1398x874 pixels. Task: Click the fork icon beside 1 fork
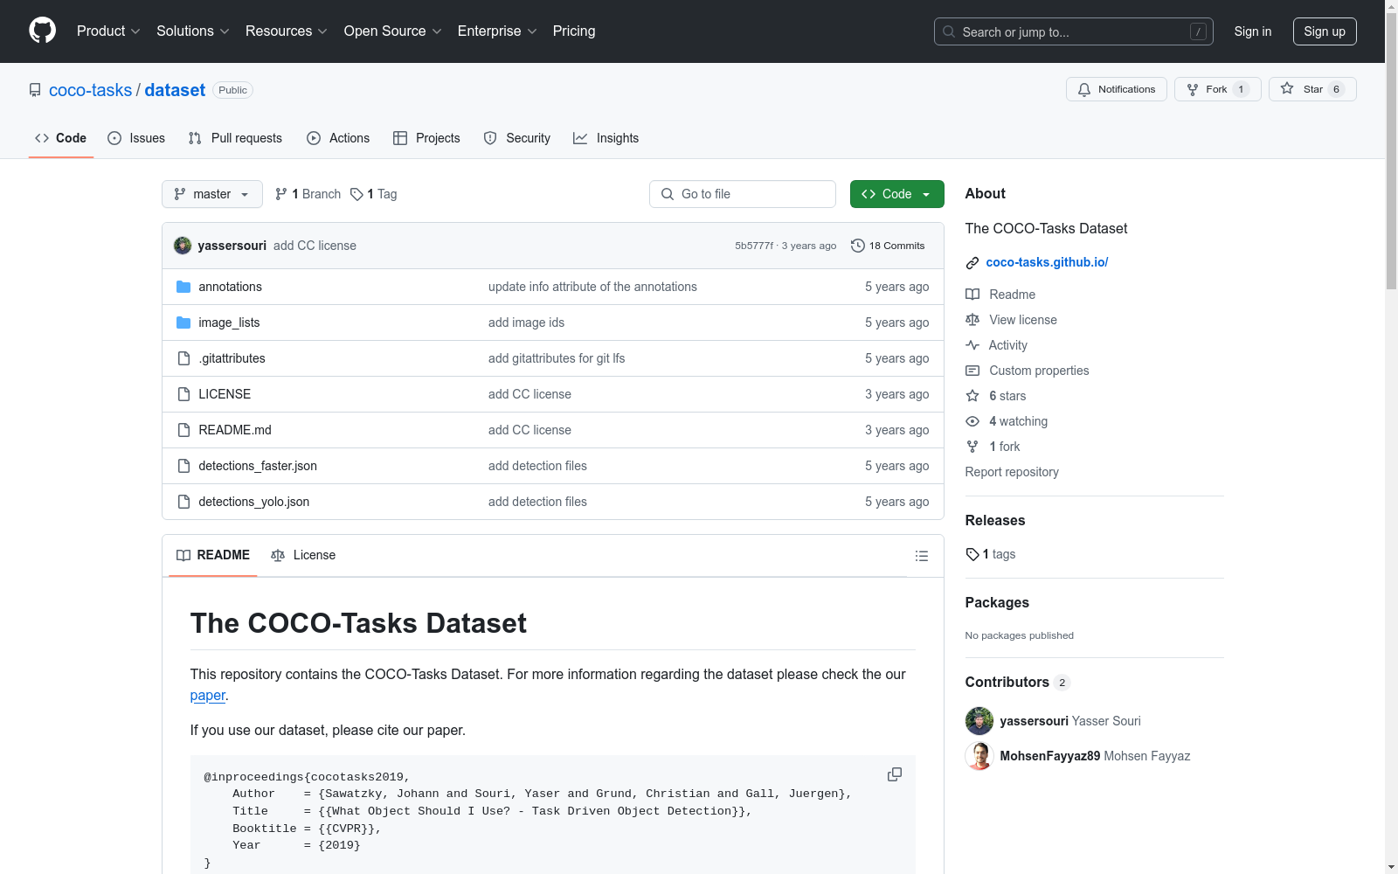[972, 447]
